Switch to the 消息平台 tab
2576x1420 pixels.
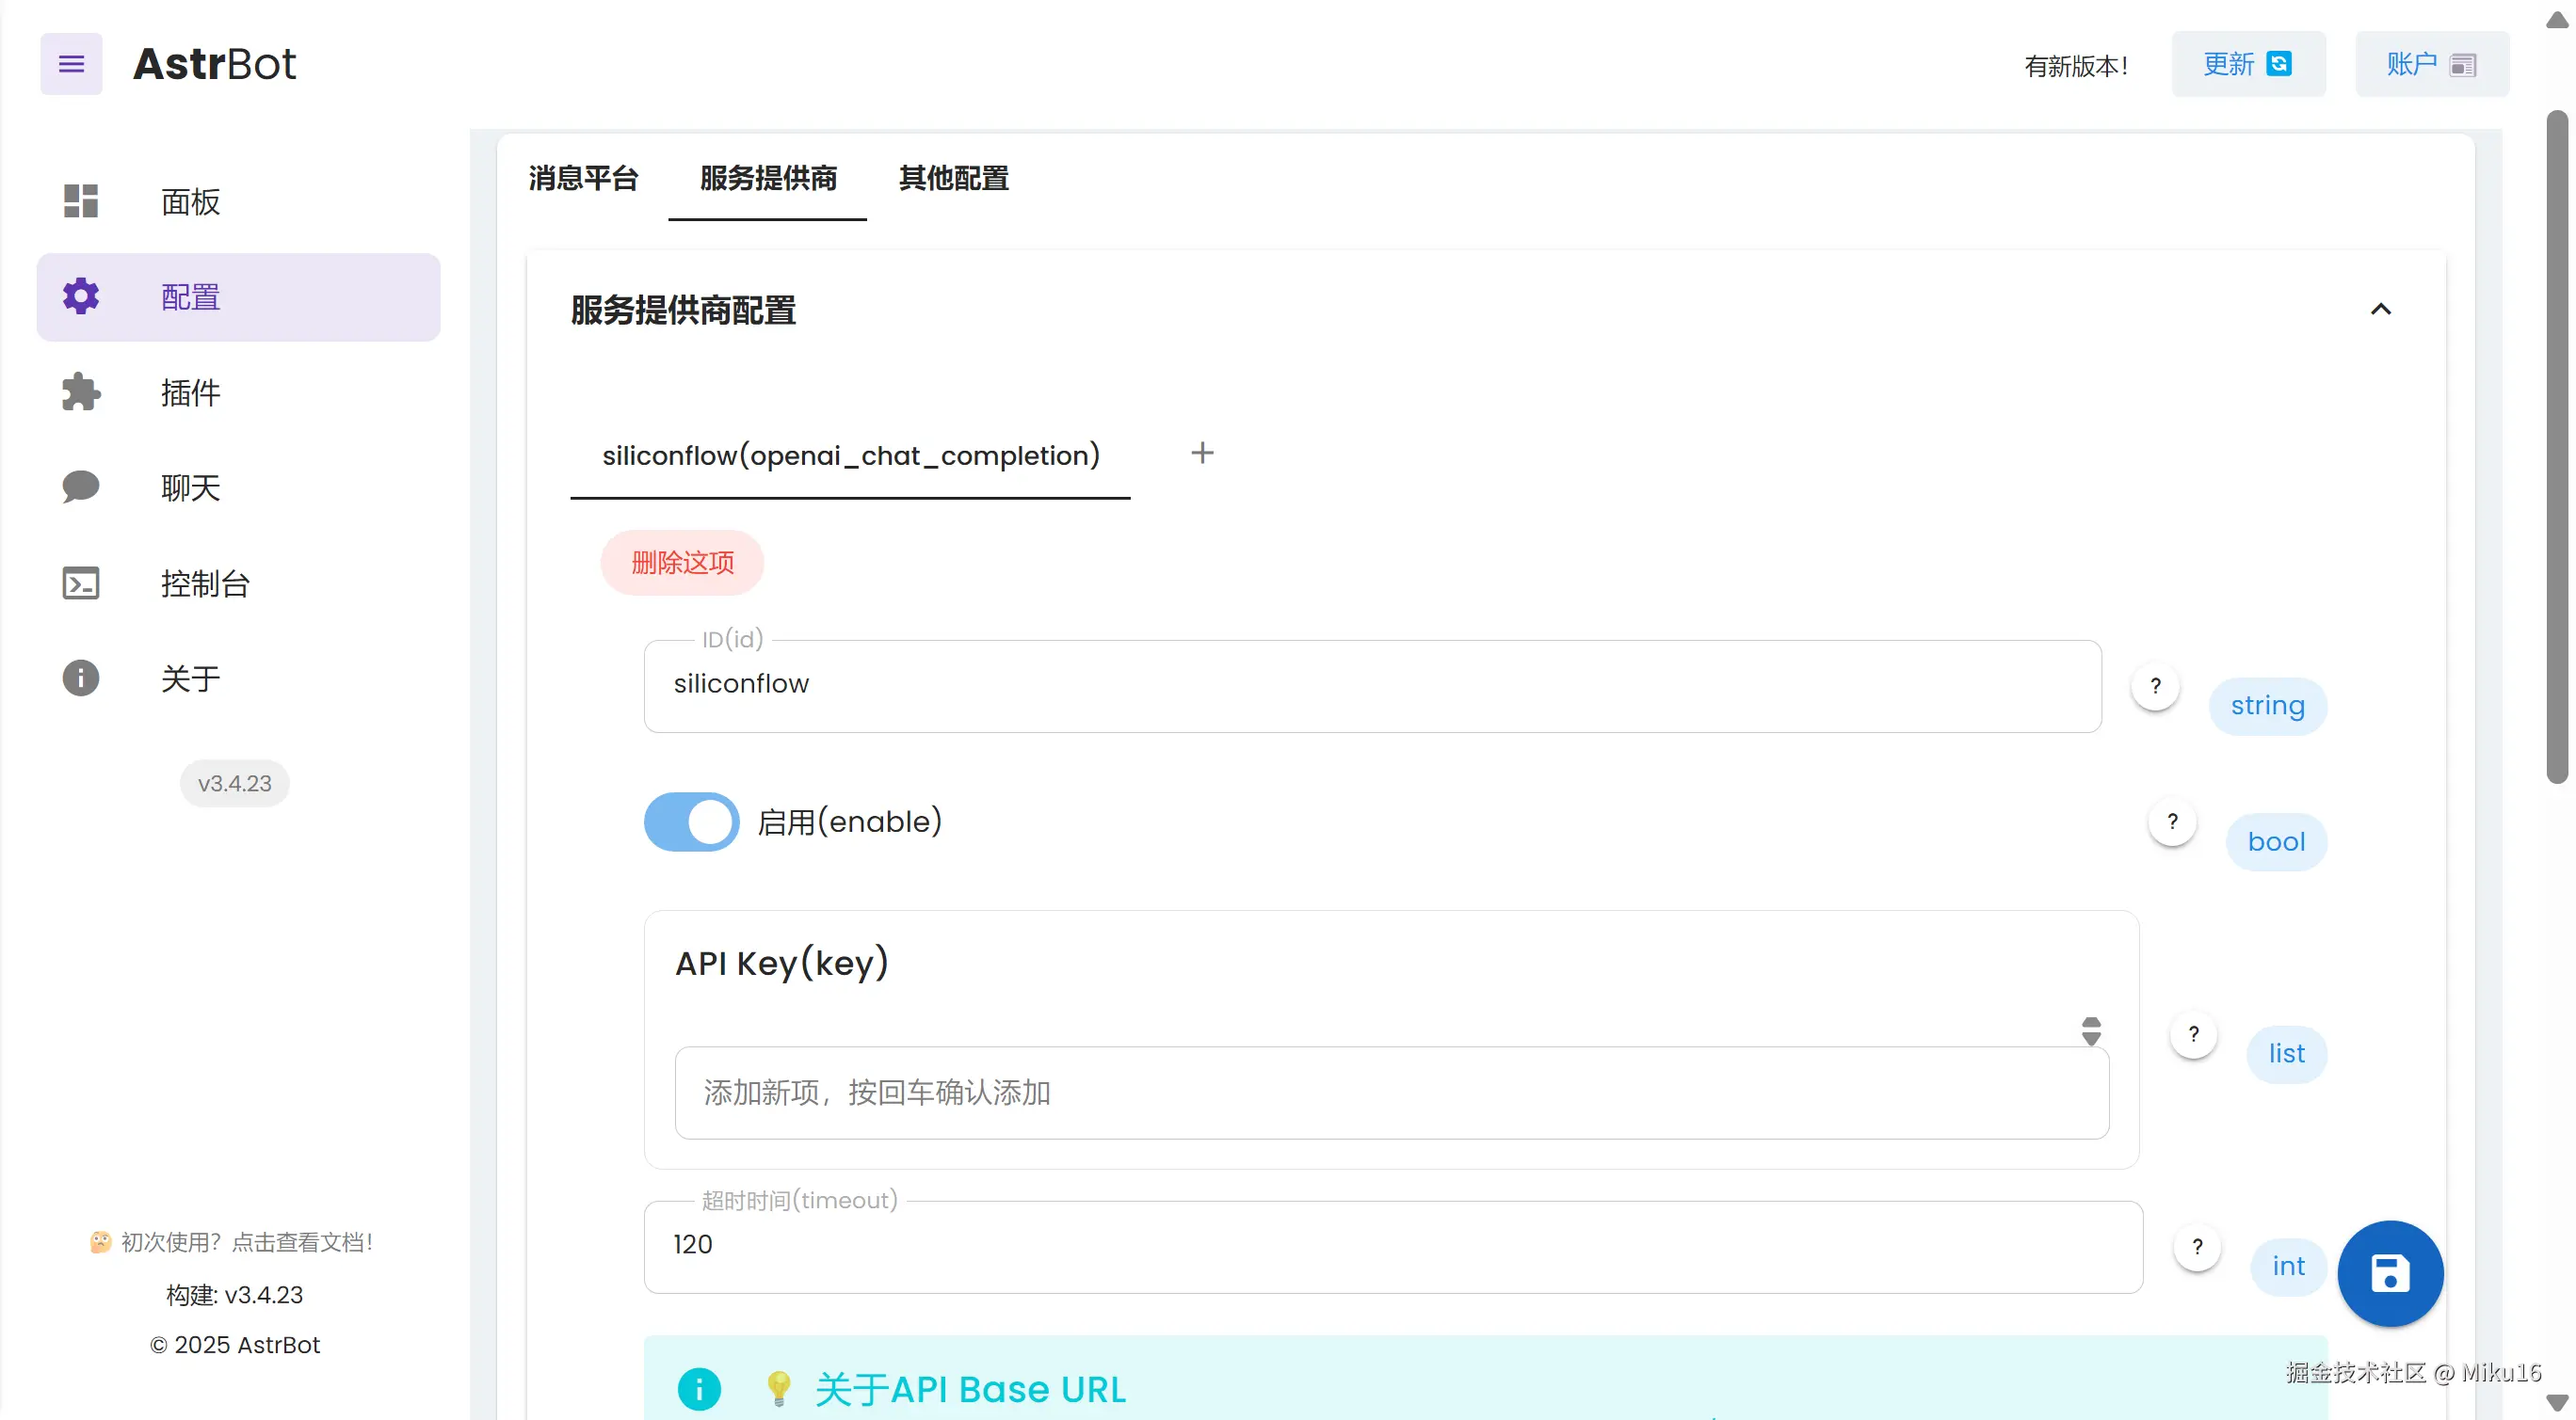[583, 178]
